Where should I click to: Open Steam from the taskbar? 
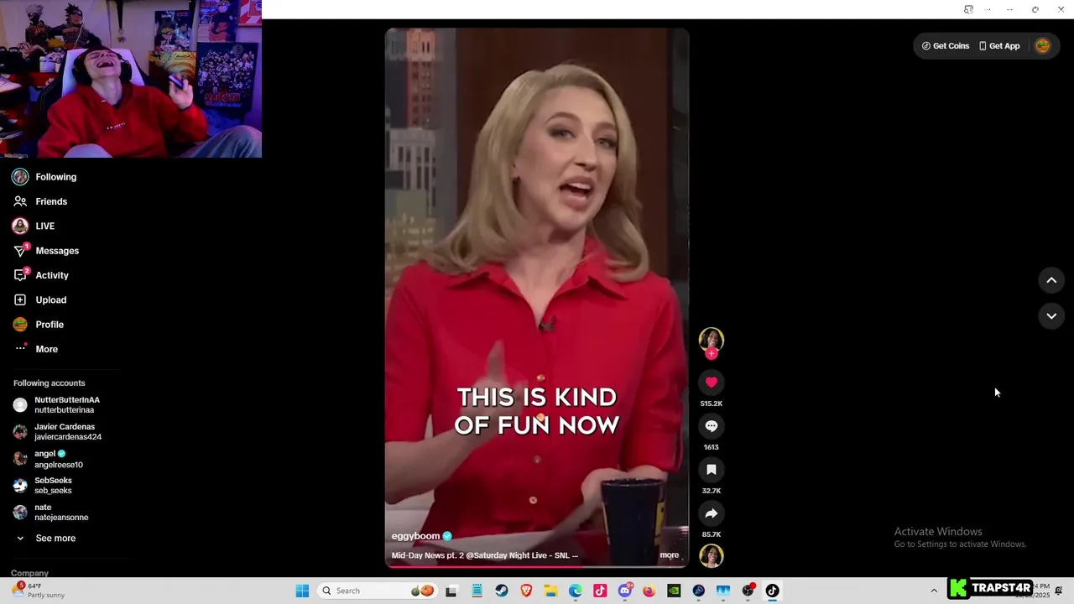[x=502, y=591]
